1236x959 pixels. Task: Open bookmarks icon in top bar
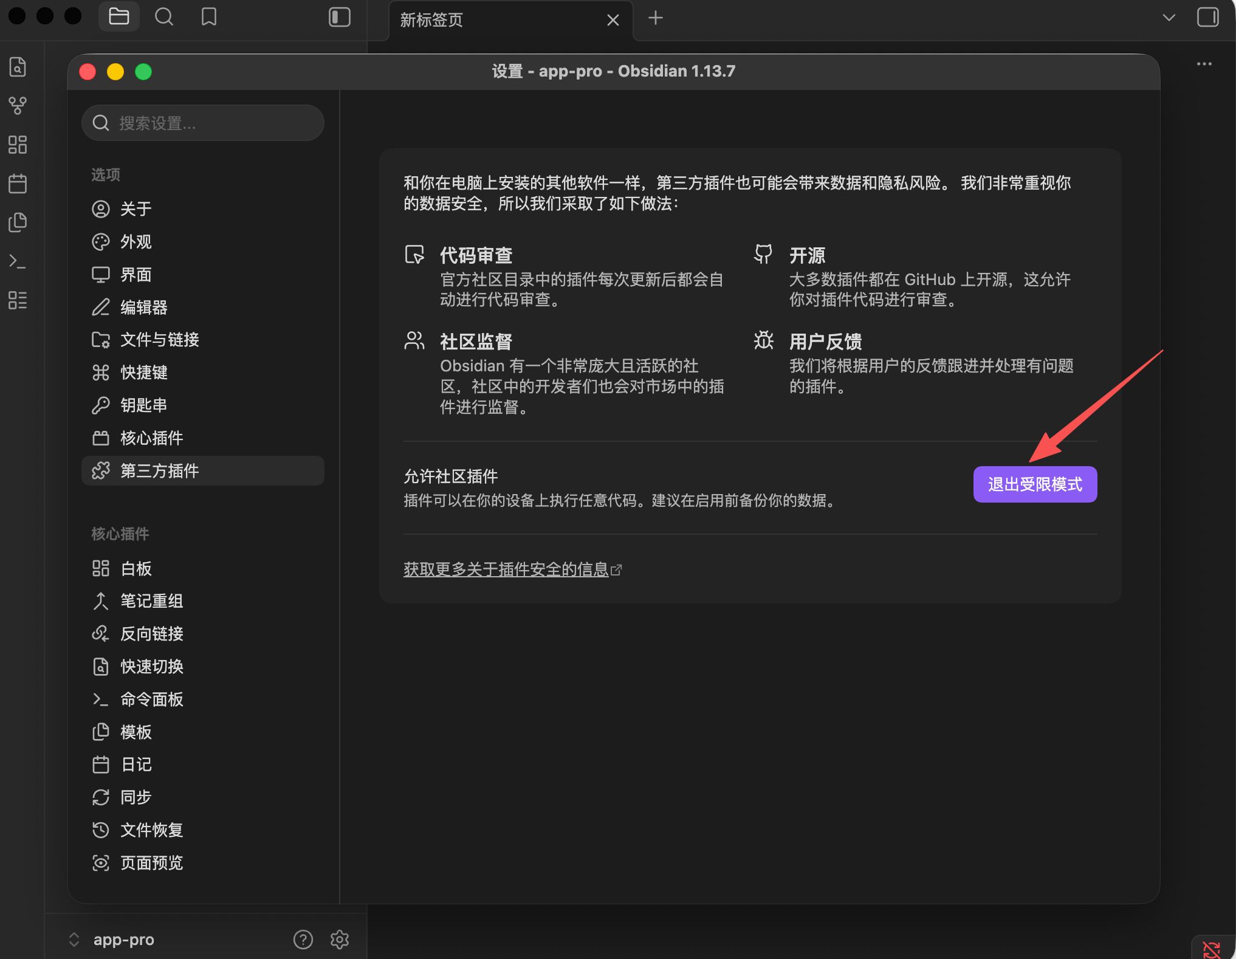point(208,17)
